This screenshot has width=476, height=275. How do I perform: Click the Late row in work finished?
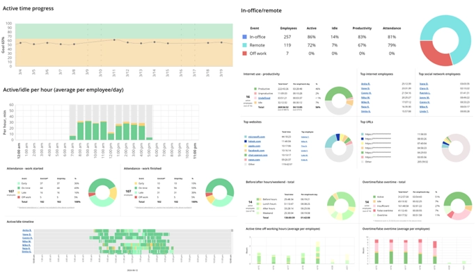click(x=166, y=192)
